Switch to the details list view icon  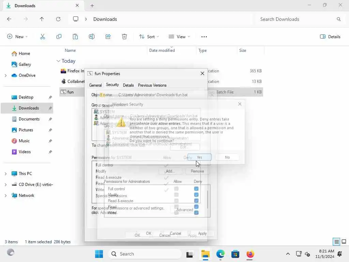point(336,242)
